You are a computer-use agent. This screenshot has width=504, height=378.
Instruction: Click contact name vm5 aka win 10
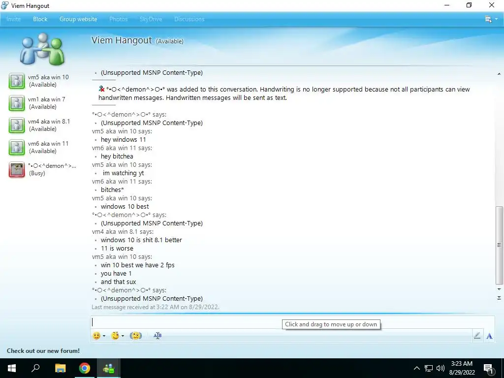coord(48,77)
